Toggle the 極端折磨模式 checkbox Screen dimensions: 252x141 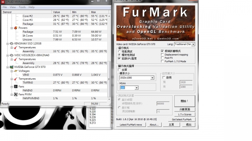pos(162,51)
